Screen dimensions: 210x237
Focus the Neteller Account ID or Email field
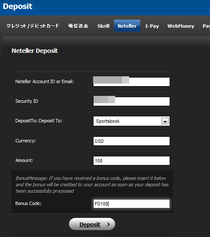click(131, 81)
